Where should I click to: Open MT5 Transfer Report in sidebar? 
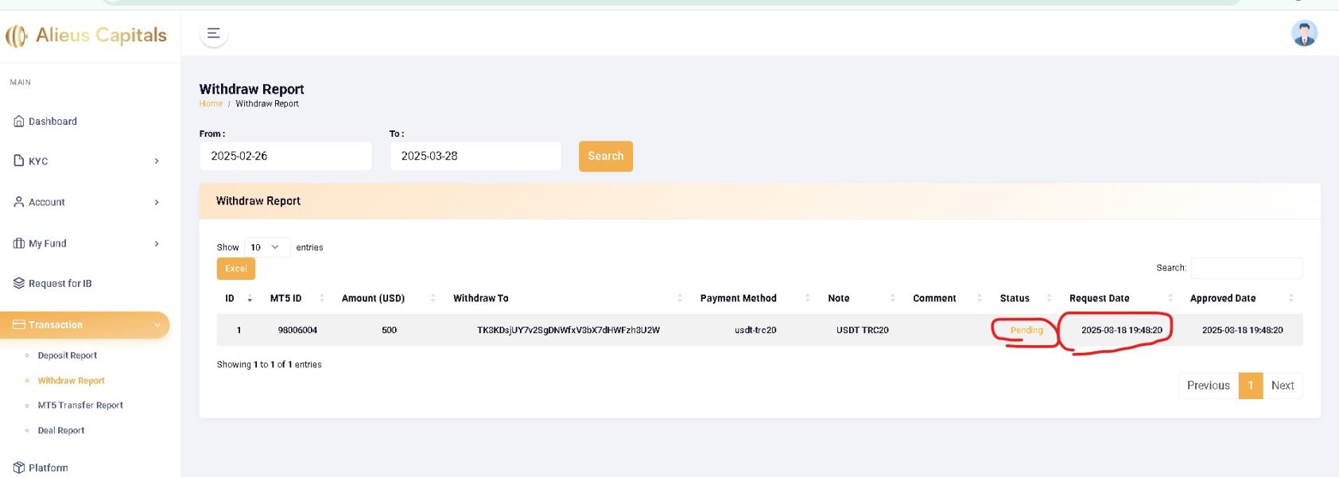point(80,405)
